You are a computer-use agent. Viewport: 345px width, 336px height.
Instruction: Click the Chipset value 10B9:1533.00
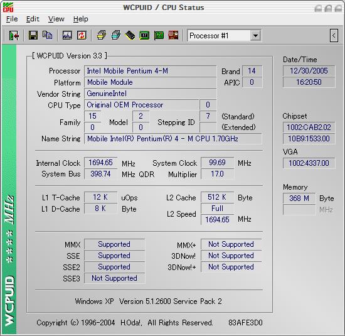pyautogui.click(x=309, y=139)
